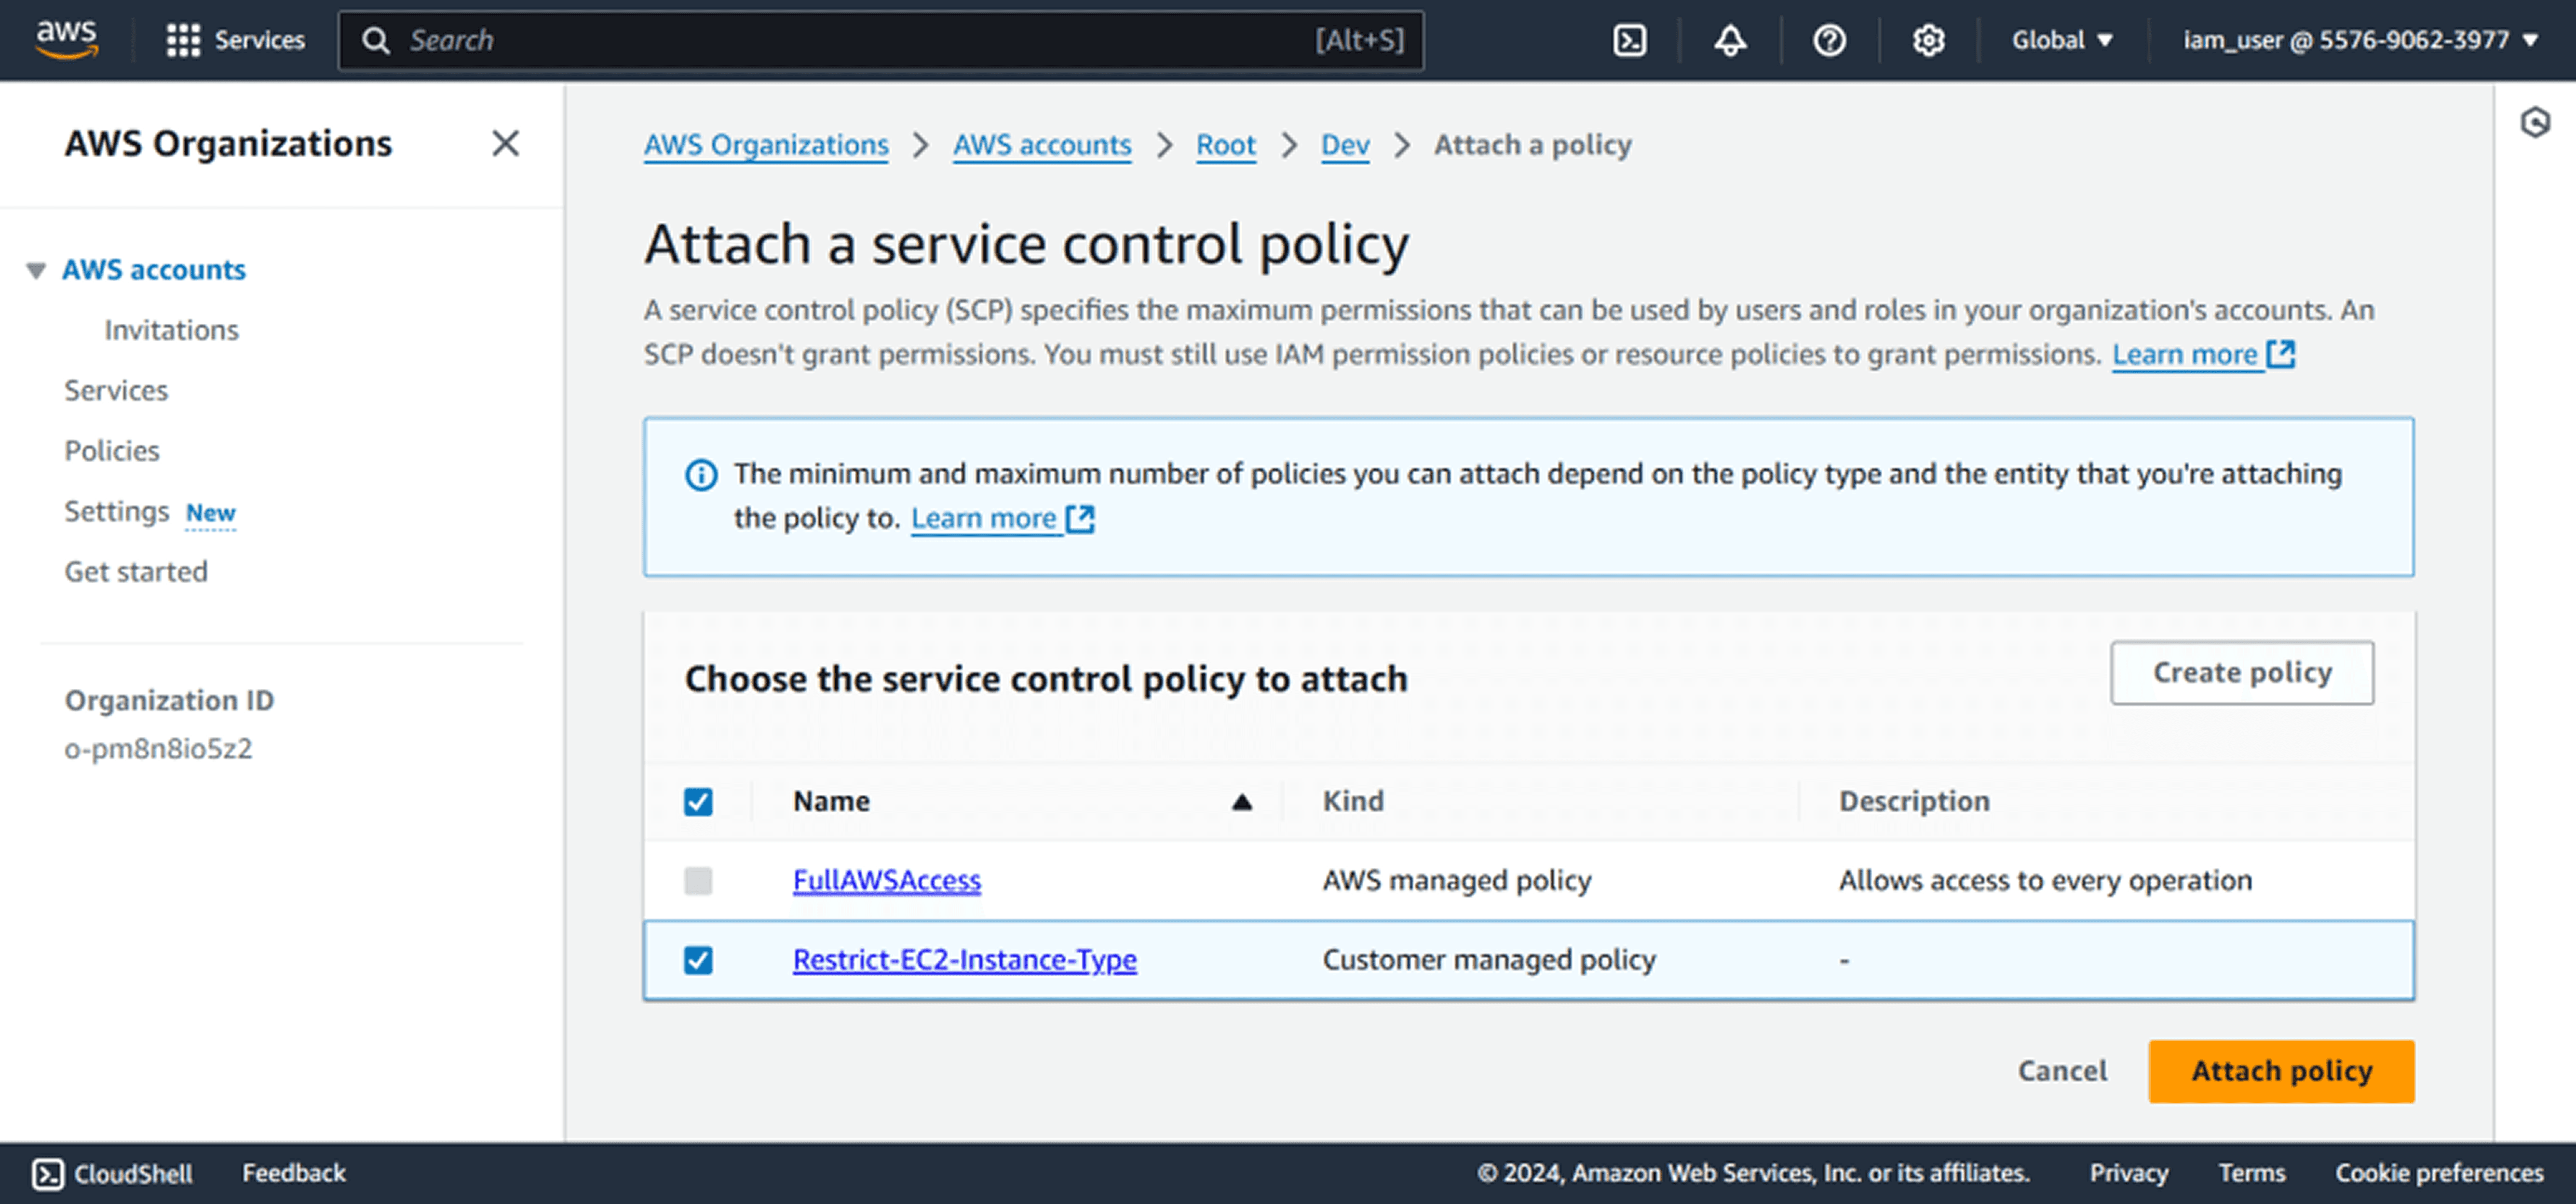The image size is (2576, 1204).
Task: Check the FullAWSAccess policy checkbox
Action: (698, 881)
